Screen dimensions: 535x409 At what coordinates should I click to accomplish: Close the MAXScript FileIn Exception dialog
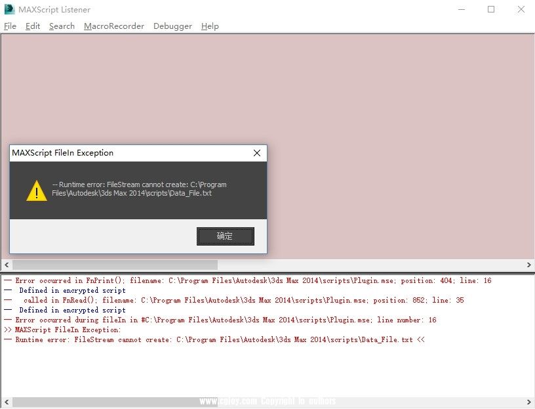258,153
